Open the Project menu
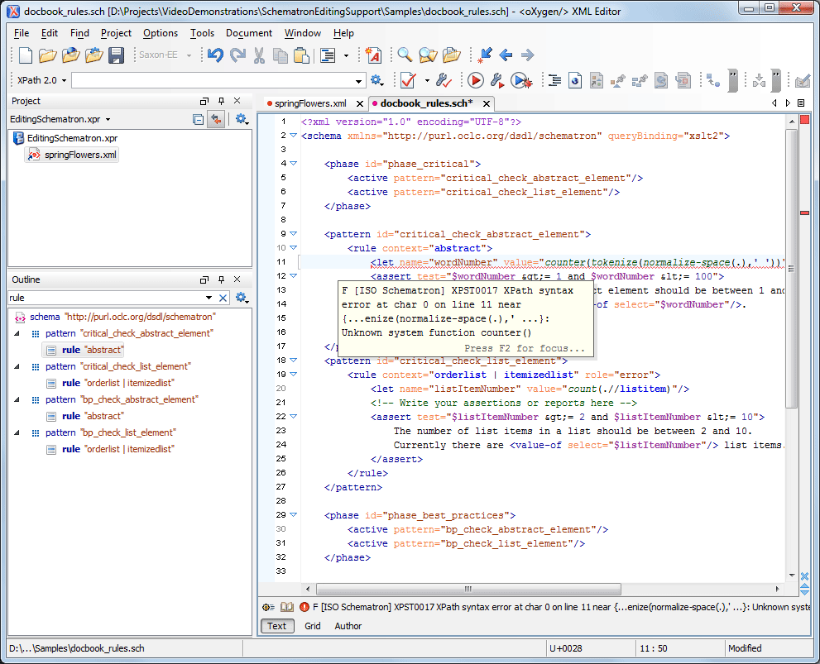 click(116, 33)
